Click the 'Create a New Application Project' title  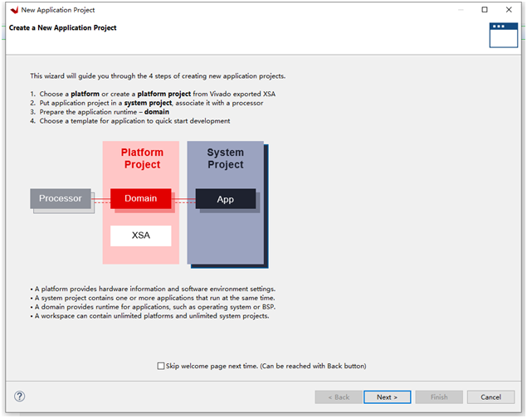pos(62,28)
